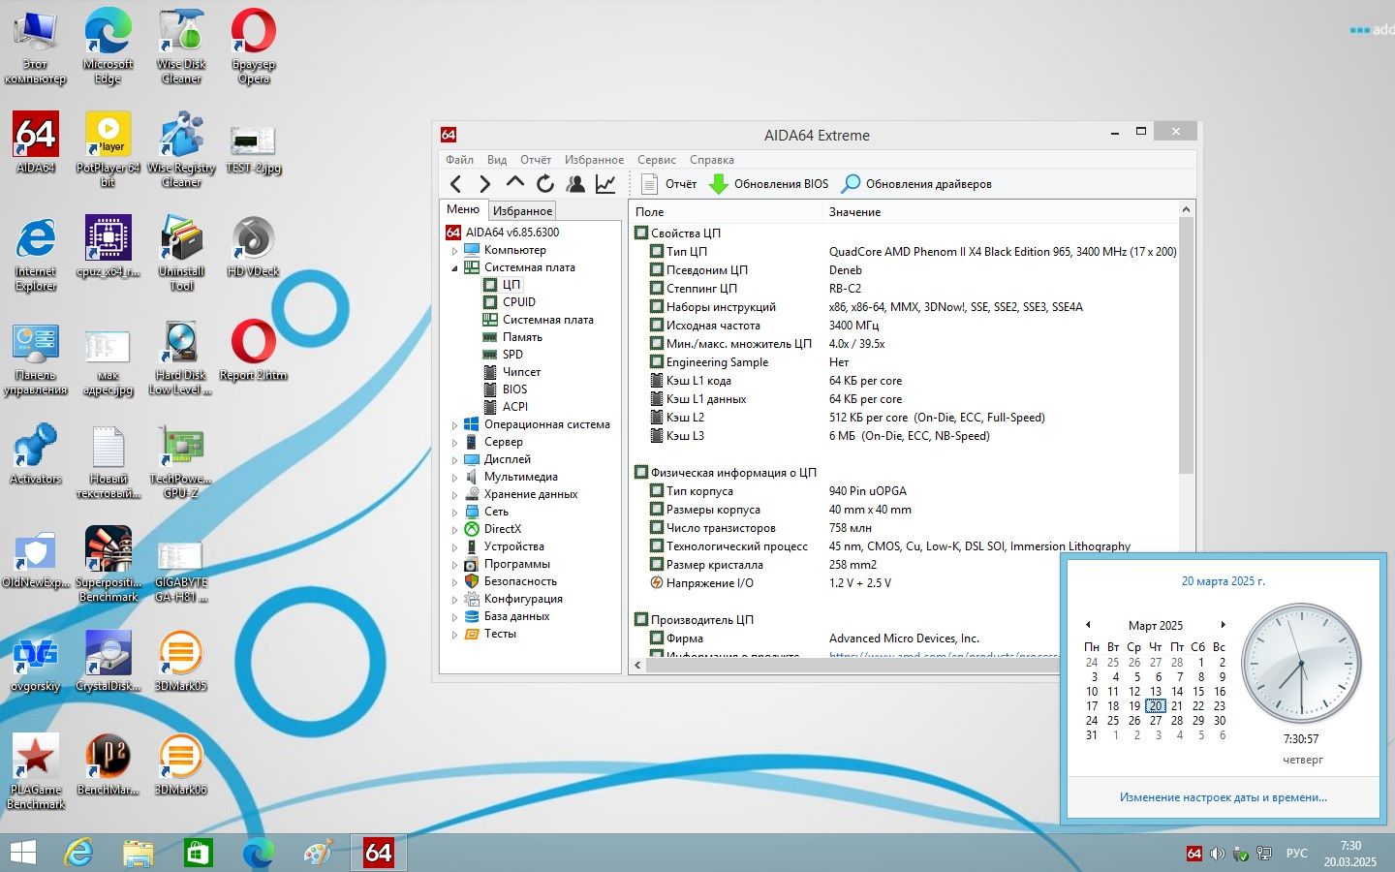Go to next month in calendar
Image resolution: width=1395 pixels, height=872 pixels.
(x=1224, y=625)
